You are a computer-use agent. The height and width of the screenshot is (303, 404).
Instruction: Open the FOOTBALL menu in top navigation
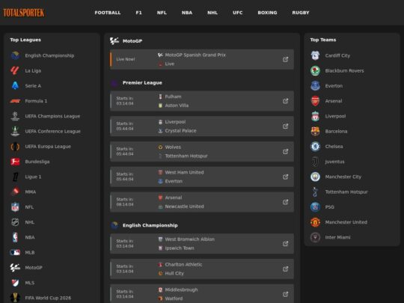(108, 13)
